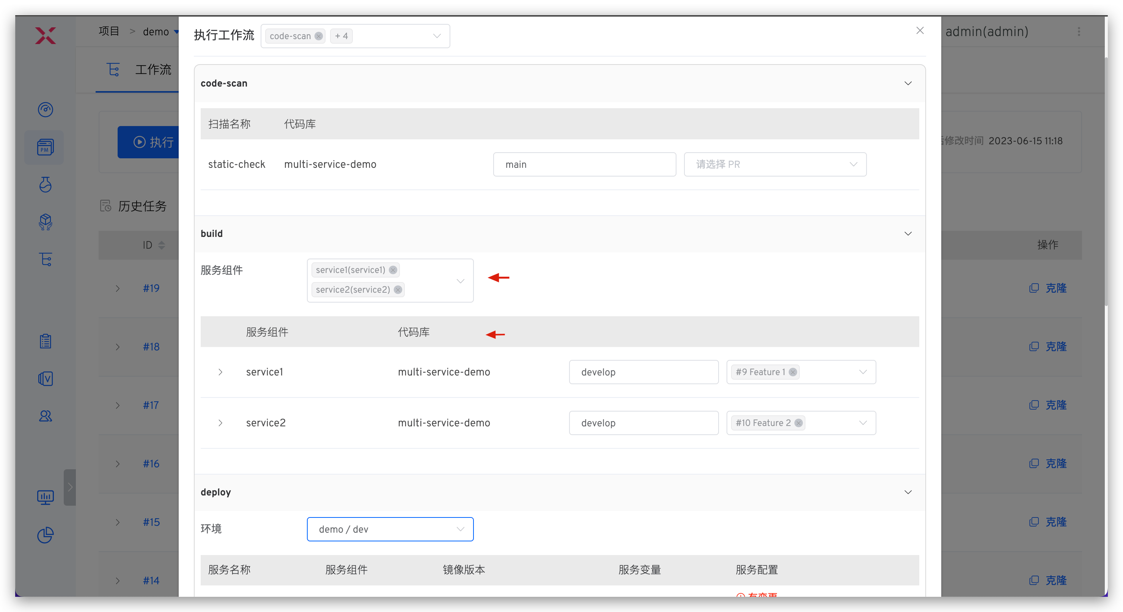This screenshot has width=1123, height=612.
Task: Click the test flask sidebar icon
Action: pyautogui.click(x=46, y=185)
